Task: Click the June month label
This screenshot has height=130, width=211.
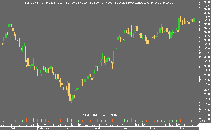Action: (x=152, y=128)
